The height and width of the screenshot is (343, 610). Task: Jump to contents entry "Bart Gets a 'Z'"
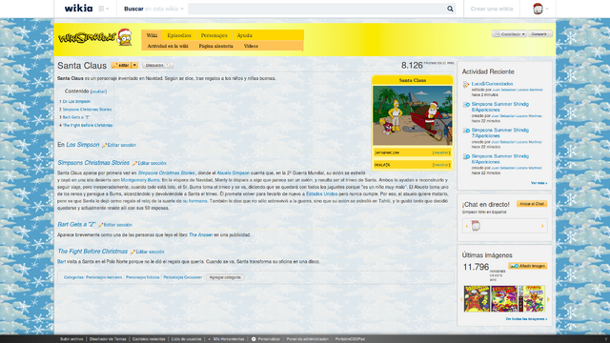(76, 117)
